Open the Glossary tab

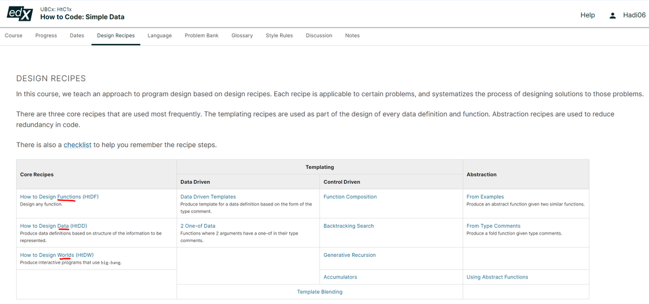[242, 36]
